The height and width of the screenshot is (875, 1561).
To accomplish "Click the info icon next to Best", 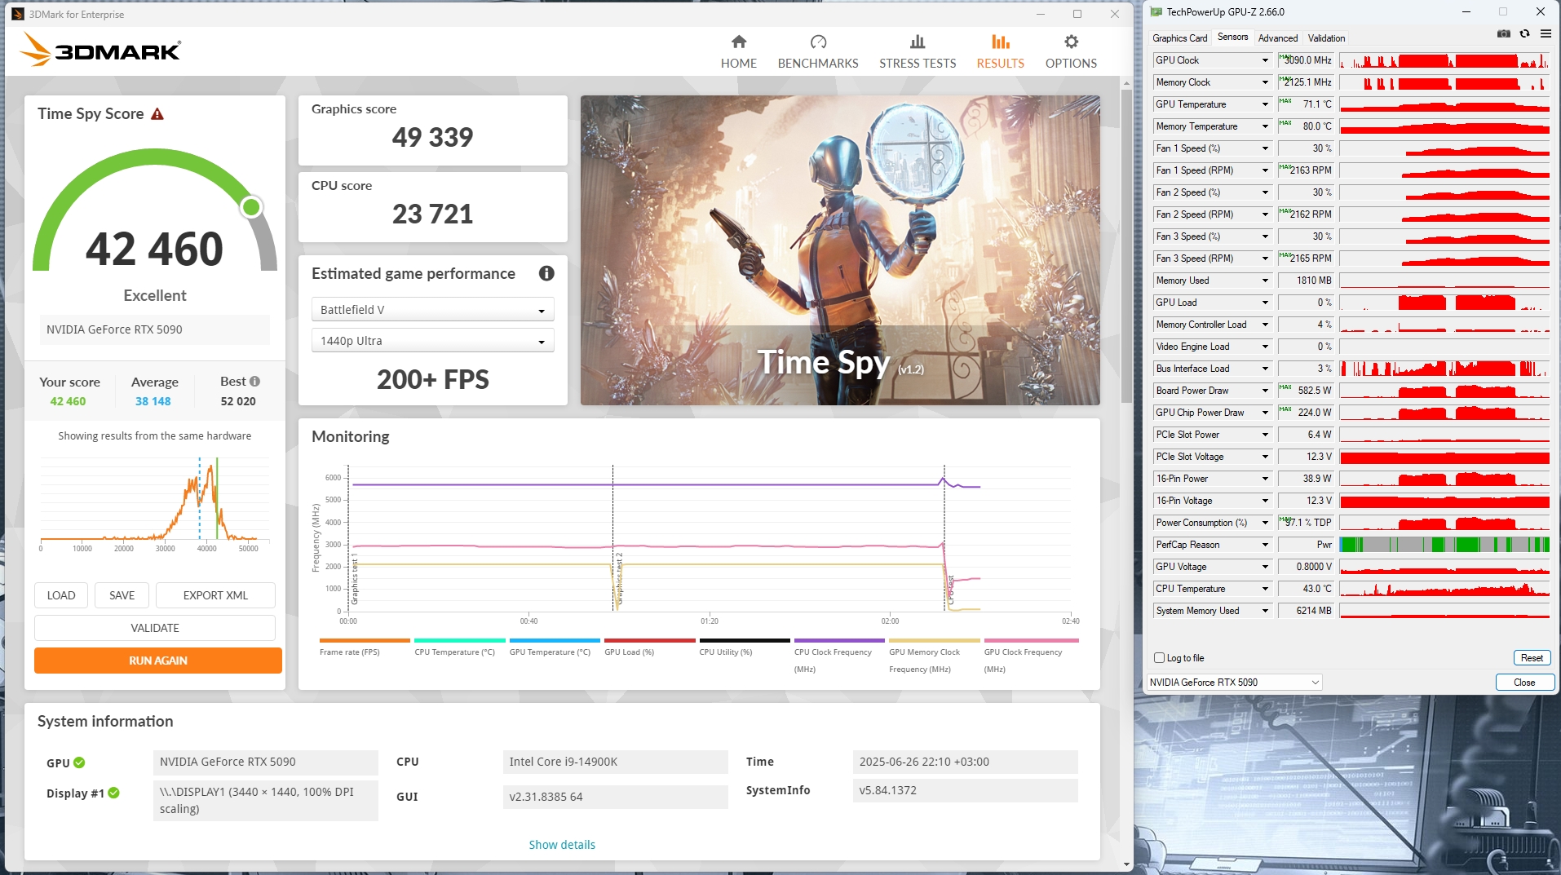I will 255,382.
